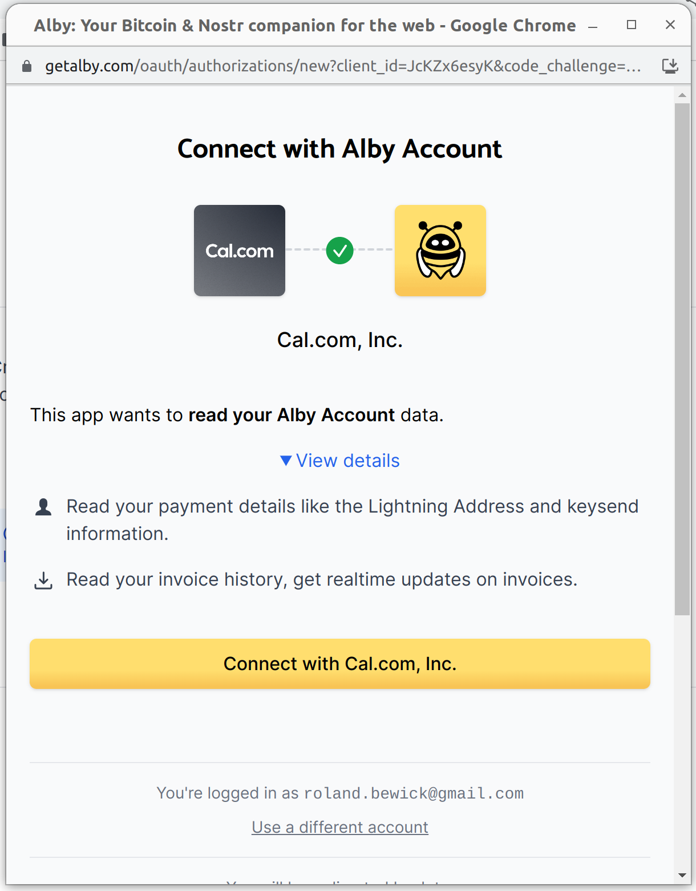Screen dimensions: 696x891
Task: Click the person icon beside payment details
Action: tap(43, 507)
